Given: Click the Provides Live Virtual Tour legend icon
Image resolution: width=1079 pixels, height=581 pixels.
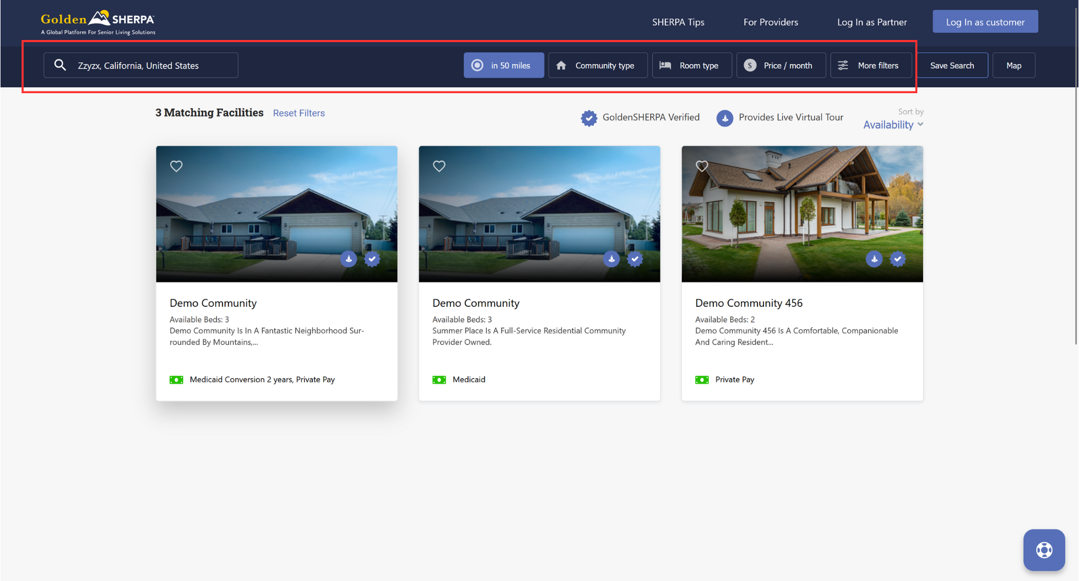Looking at the screenshot, I should (x=725, y=118).
